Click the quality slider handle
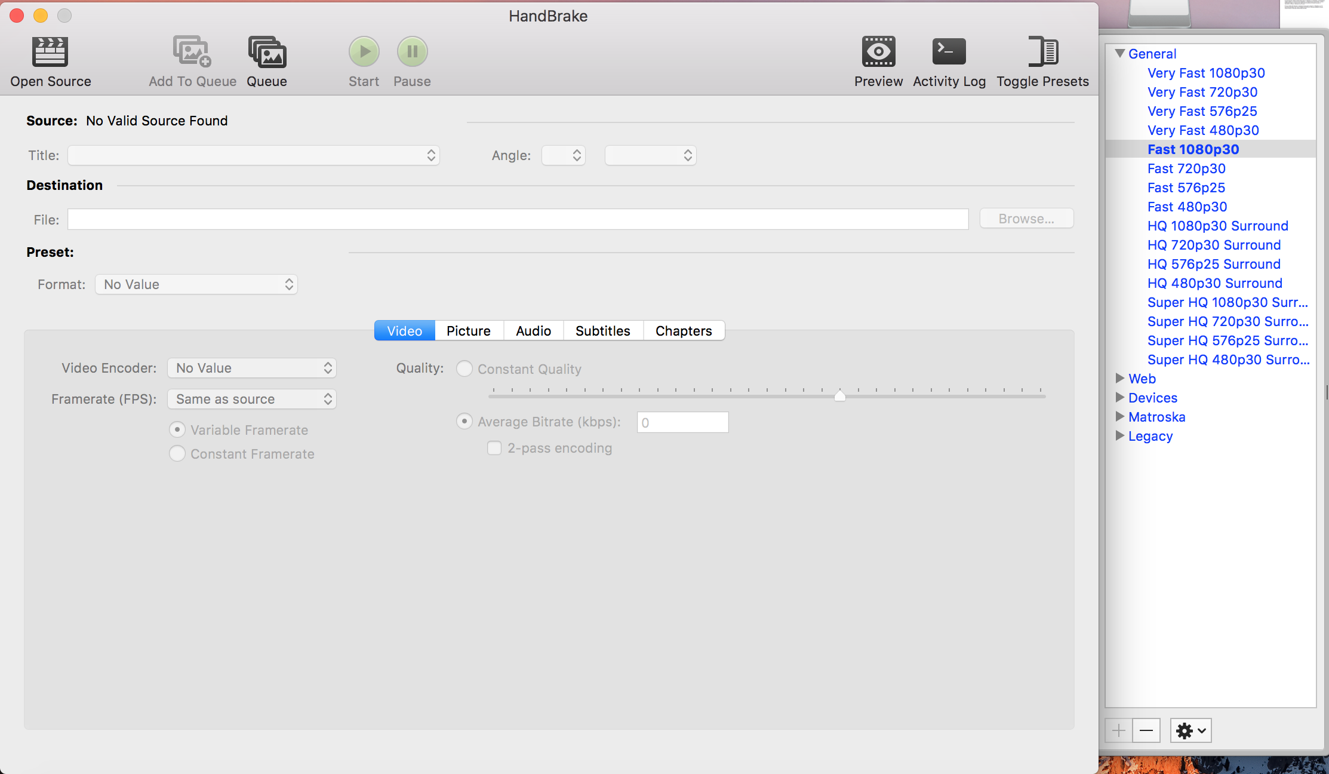This screenshot has width=1329, height=774. (x=839, y=395)
